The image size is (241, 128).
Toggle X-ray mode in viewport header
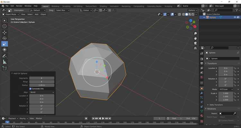[179, 14]
